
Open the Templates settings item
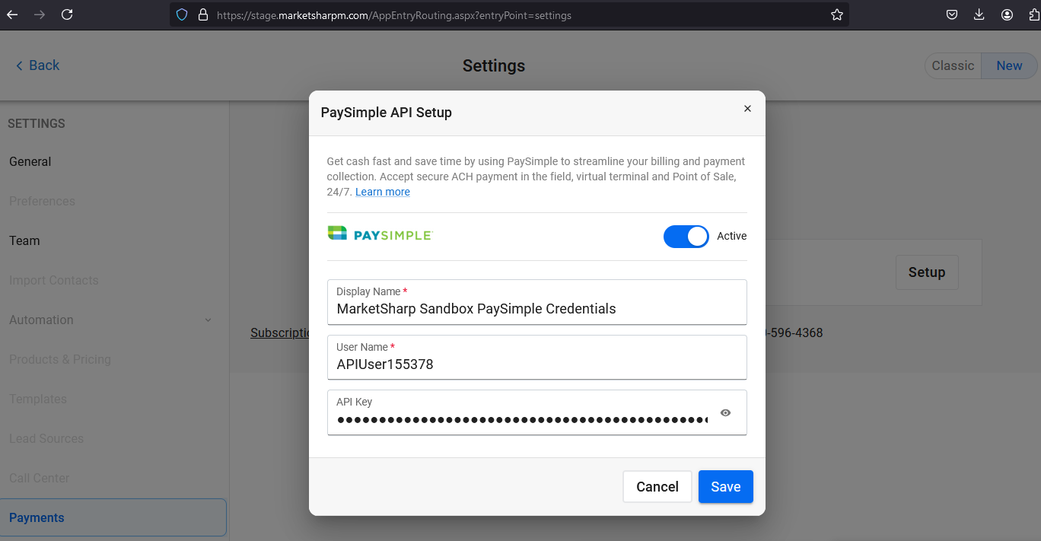38,399
